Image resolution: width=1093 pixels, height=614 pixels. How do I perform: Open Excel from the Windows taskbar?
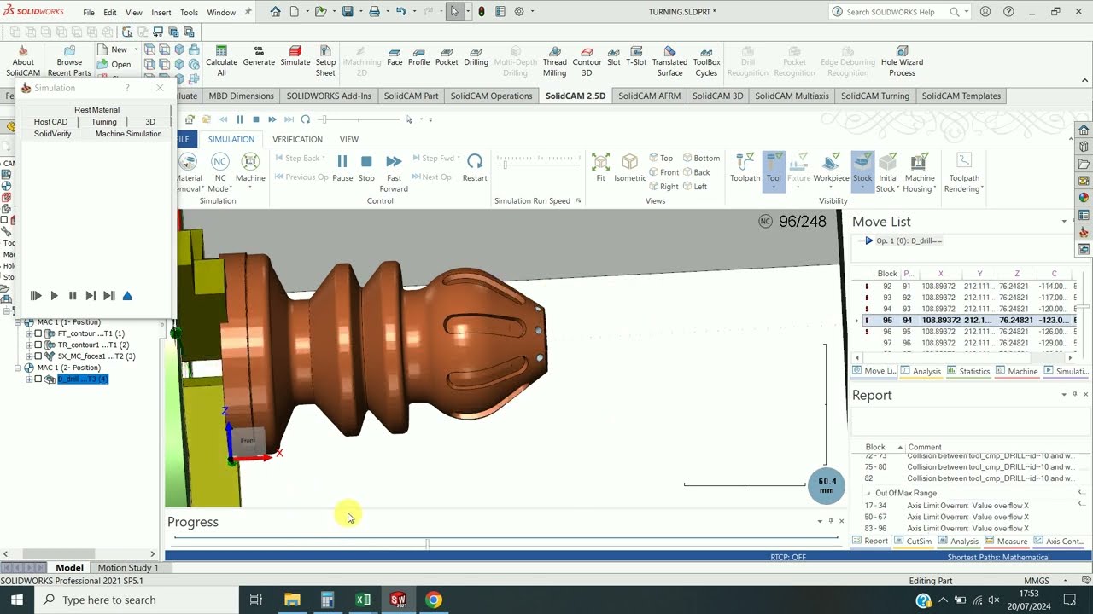click(363, 600)
